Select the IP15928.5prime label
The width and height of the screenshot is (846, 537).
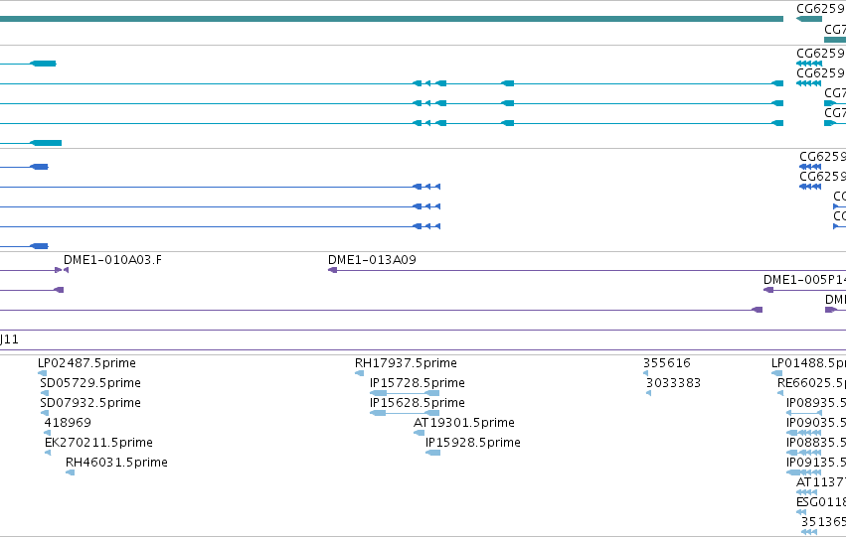[473, 443]
